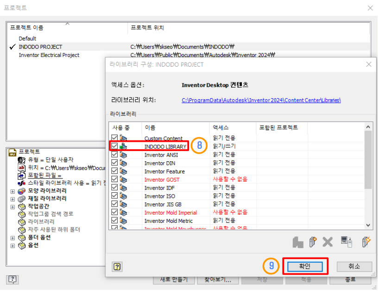
Task: Click the create new library book icon
Action: pos(313,242)
